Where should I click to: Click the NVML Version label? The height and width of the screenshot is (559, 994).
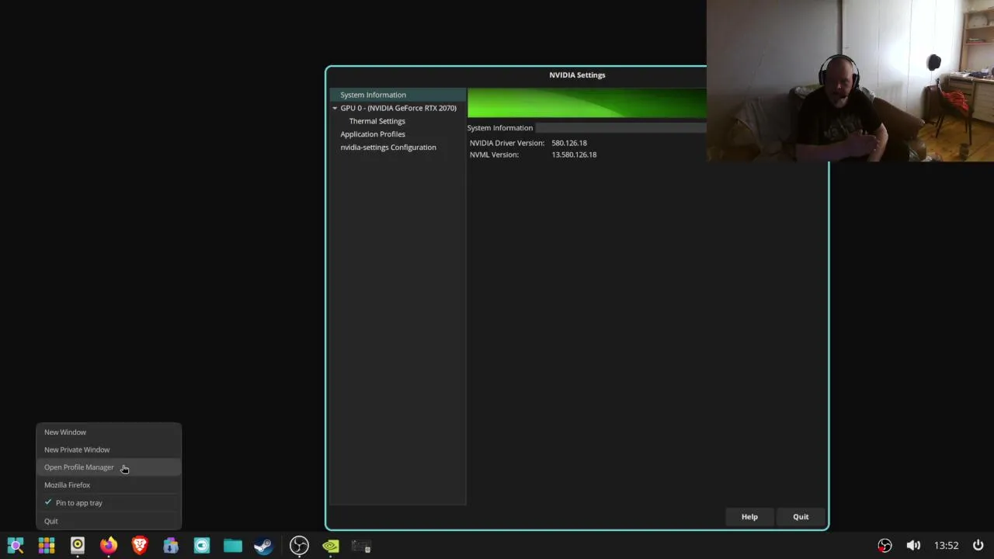pyautogui.click(x=494, y=155)
